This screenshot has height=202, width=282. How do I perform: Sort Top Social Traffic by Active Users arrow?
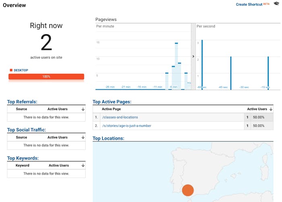tap(83, 137)
